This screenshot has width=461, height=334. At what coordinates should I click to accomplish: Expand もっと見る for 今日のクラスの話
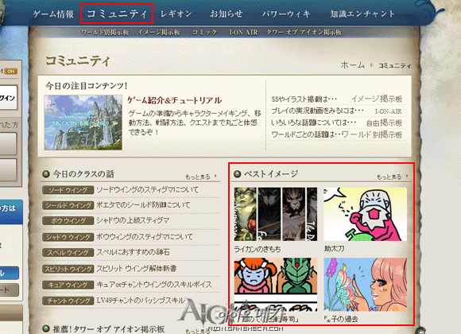coord(201,177)
